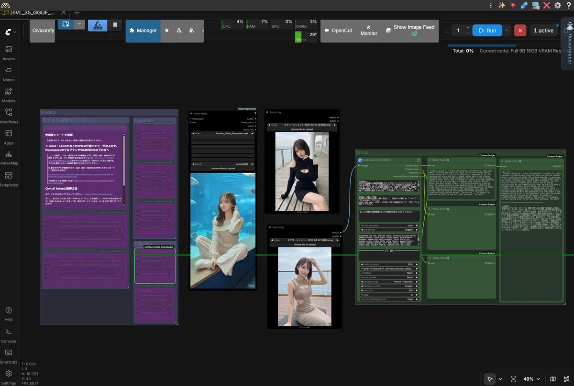Click the help question mark in top-right
The image size is (574, 386).
(568, 5)
